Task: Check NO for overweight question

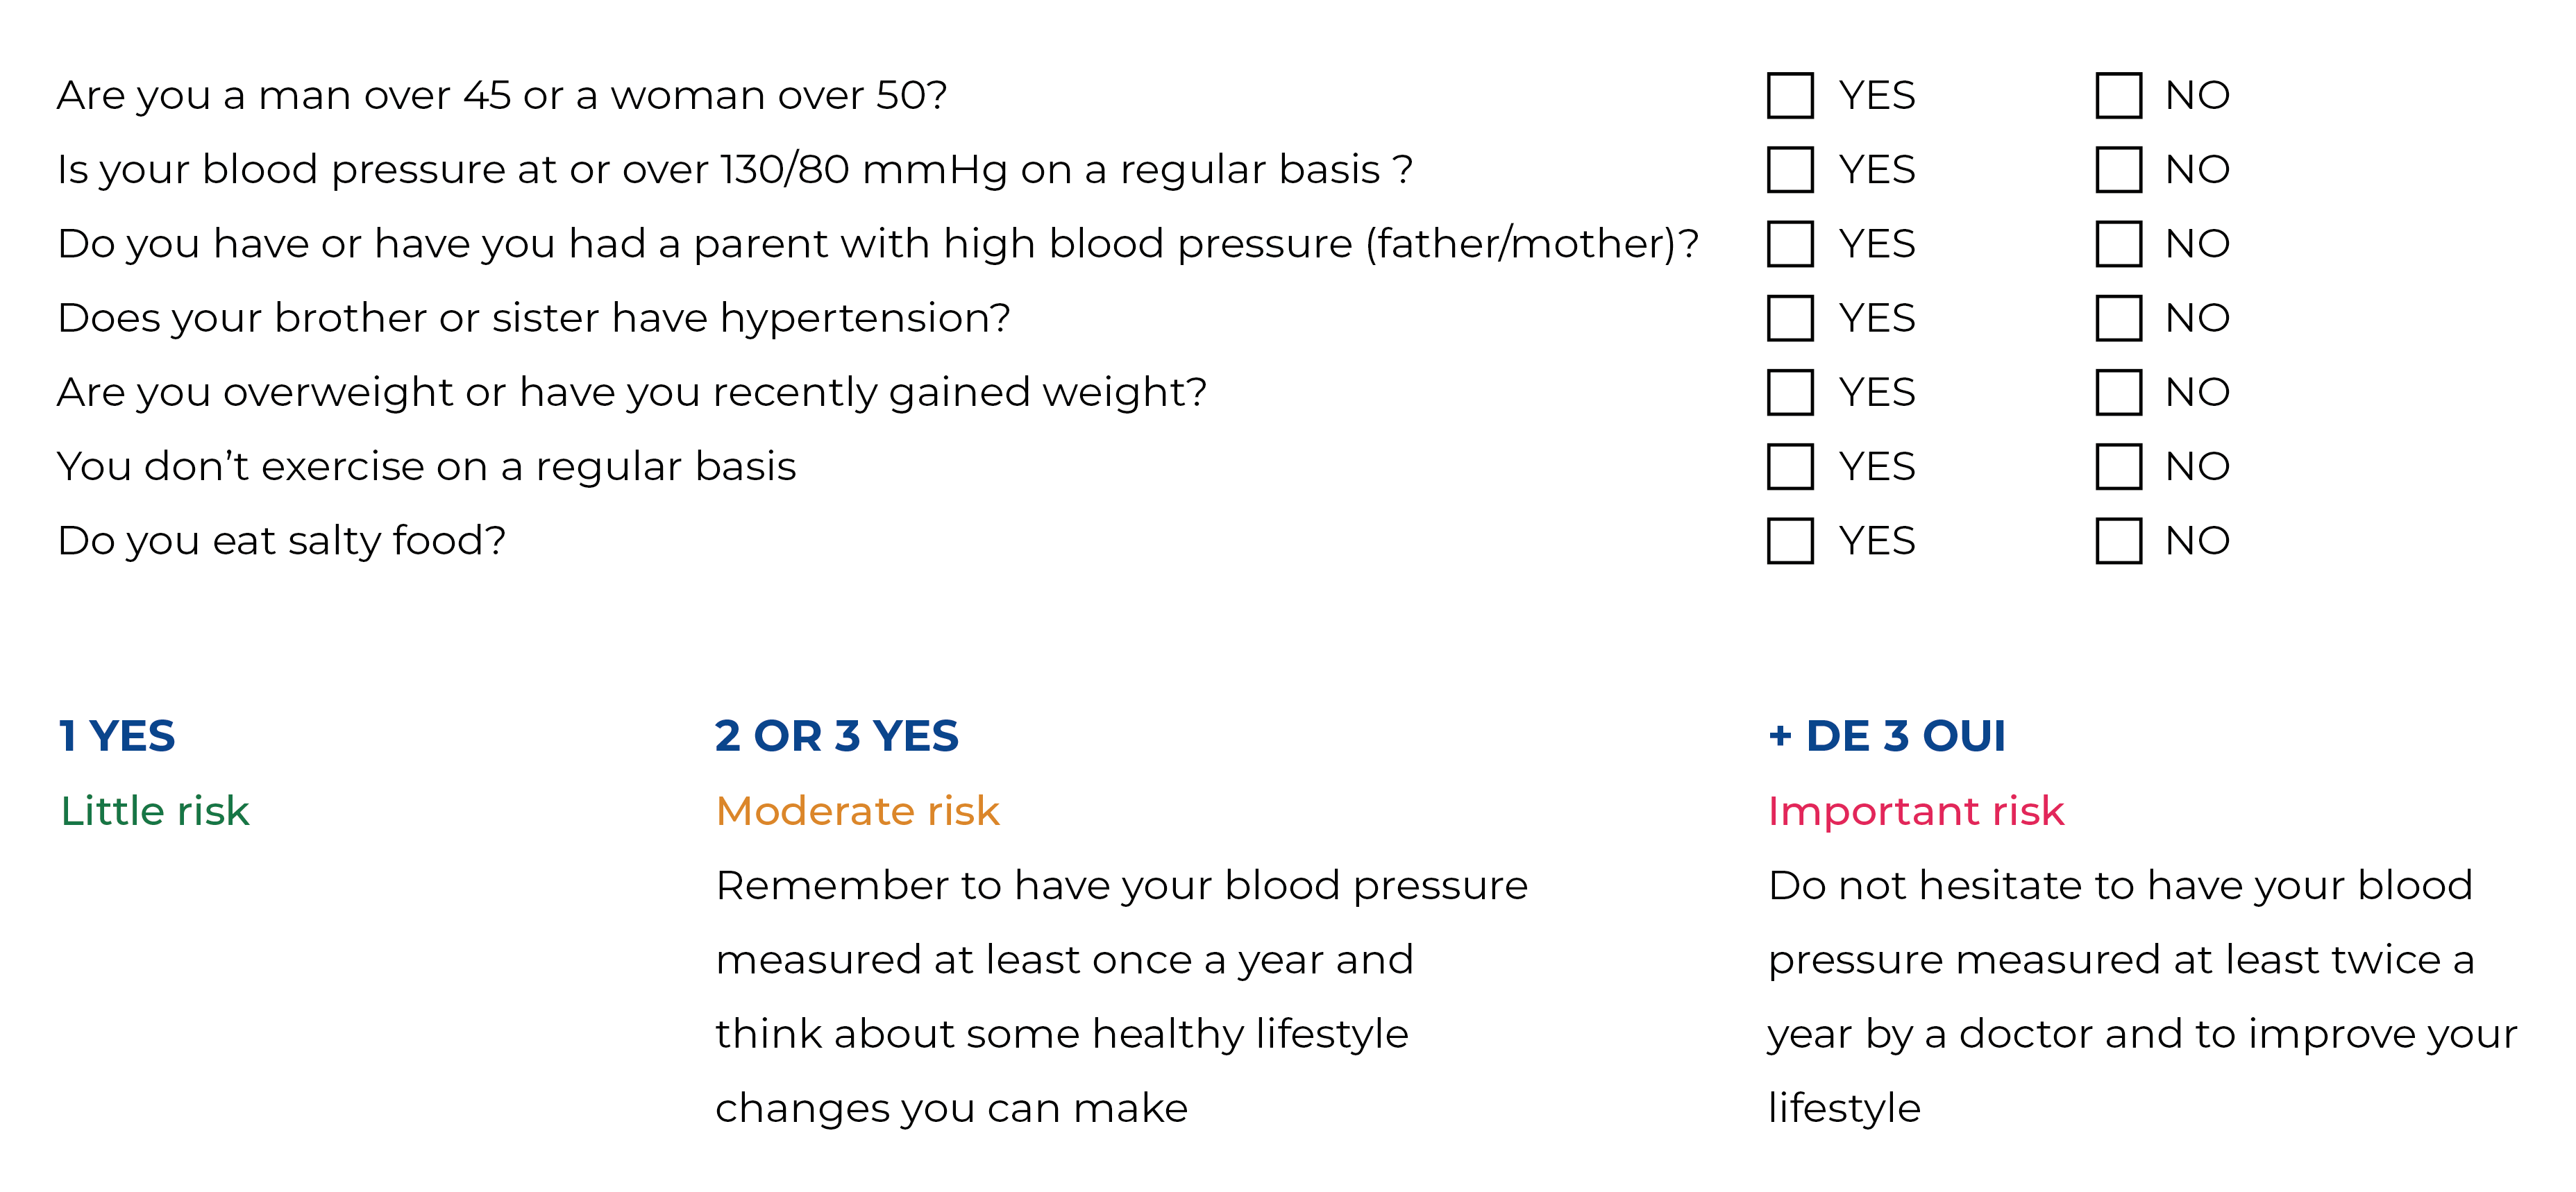Action: 2118,392
